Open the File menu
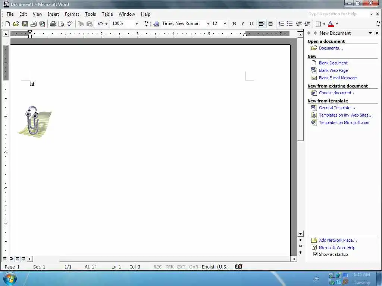The height and width of the screenshot is (286, 382). point(10,14)
